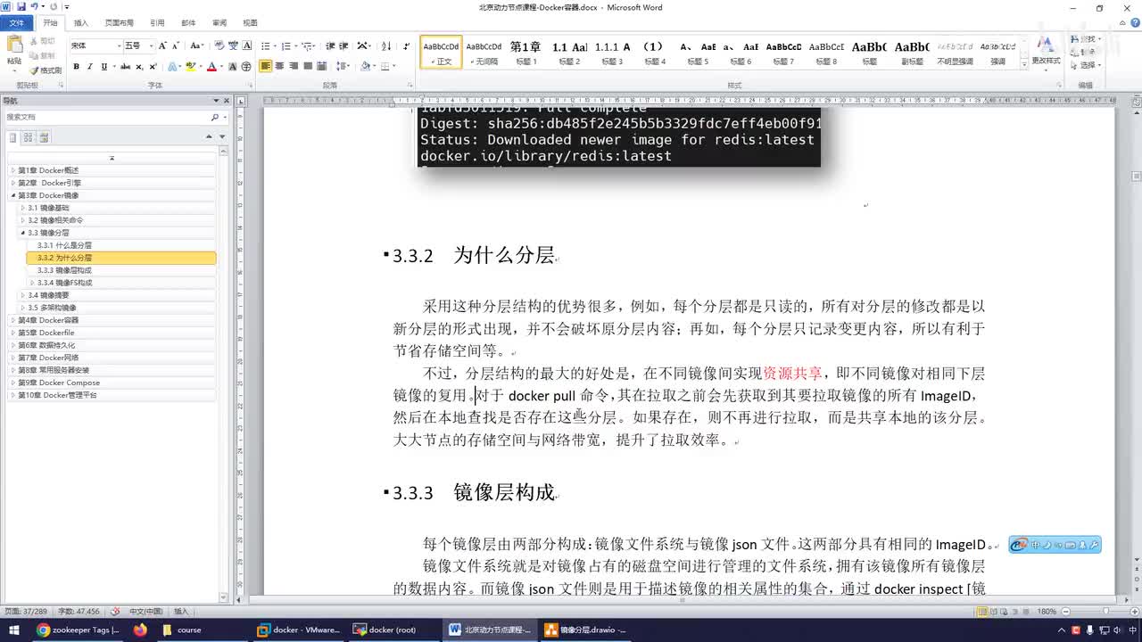Expand 3.3.4 镜像FS构成 heading
The width and height of the screenshot is (1142, 642).
coord(33,283)
